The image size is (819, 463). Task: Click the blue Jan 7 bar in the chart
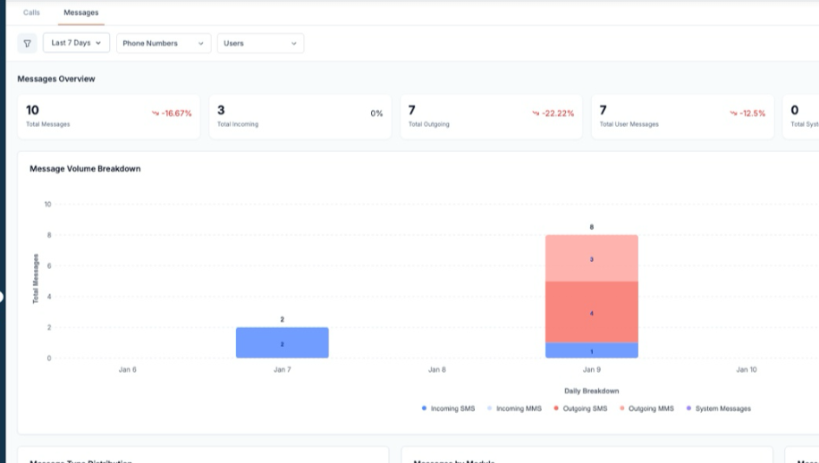(x=282, y=342)
